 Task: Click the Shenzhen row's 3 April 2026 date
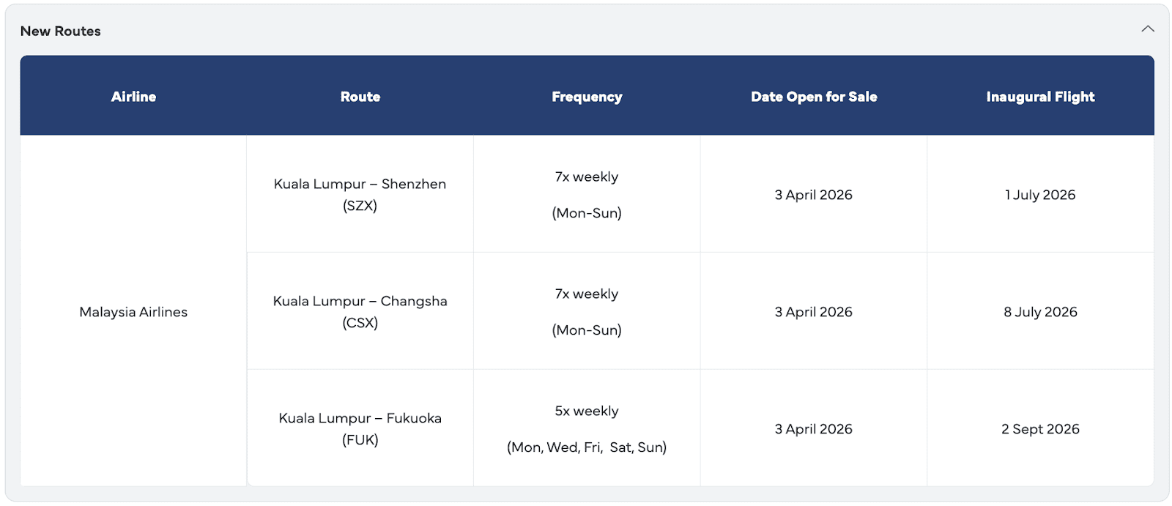click(x=814, y=195)
